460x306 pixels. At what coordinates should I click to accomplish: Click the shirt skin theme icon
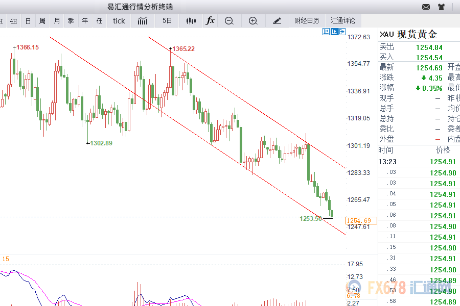(x=441, y=7)
